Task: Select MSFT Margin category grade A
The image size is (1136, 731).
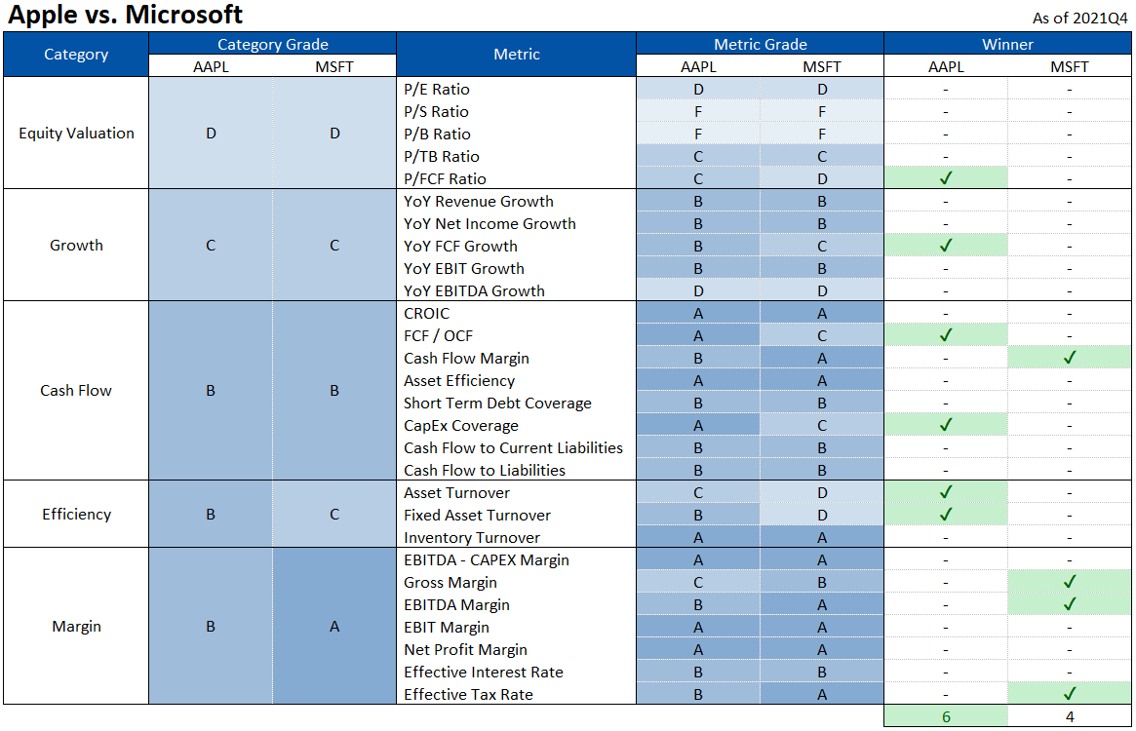Action: click(334, 627)
